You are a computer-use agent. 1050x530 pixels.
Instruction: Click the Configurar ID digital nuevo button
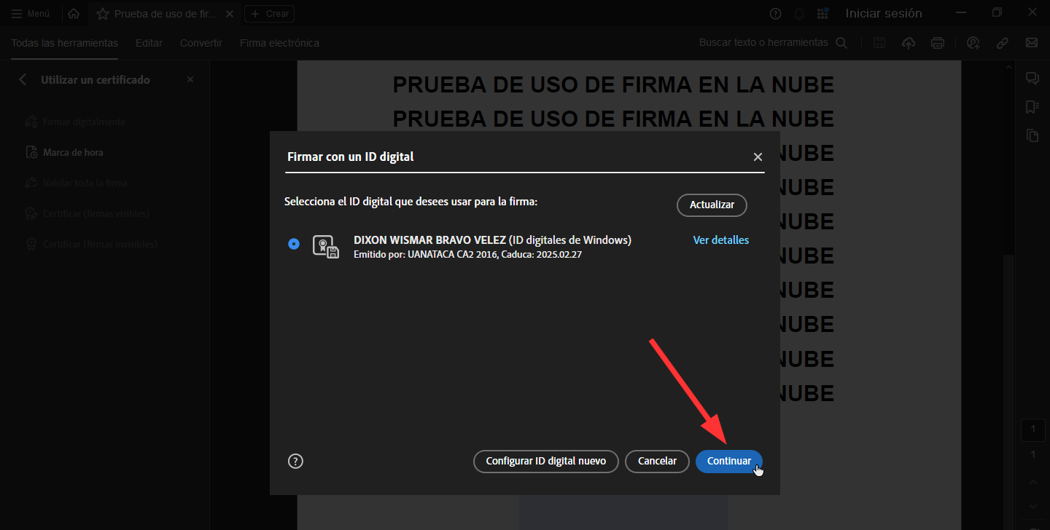545,461
